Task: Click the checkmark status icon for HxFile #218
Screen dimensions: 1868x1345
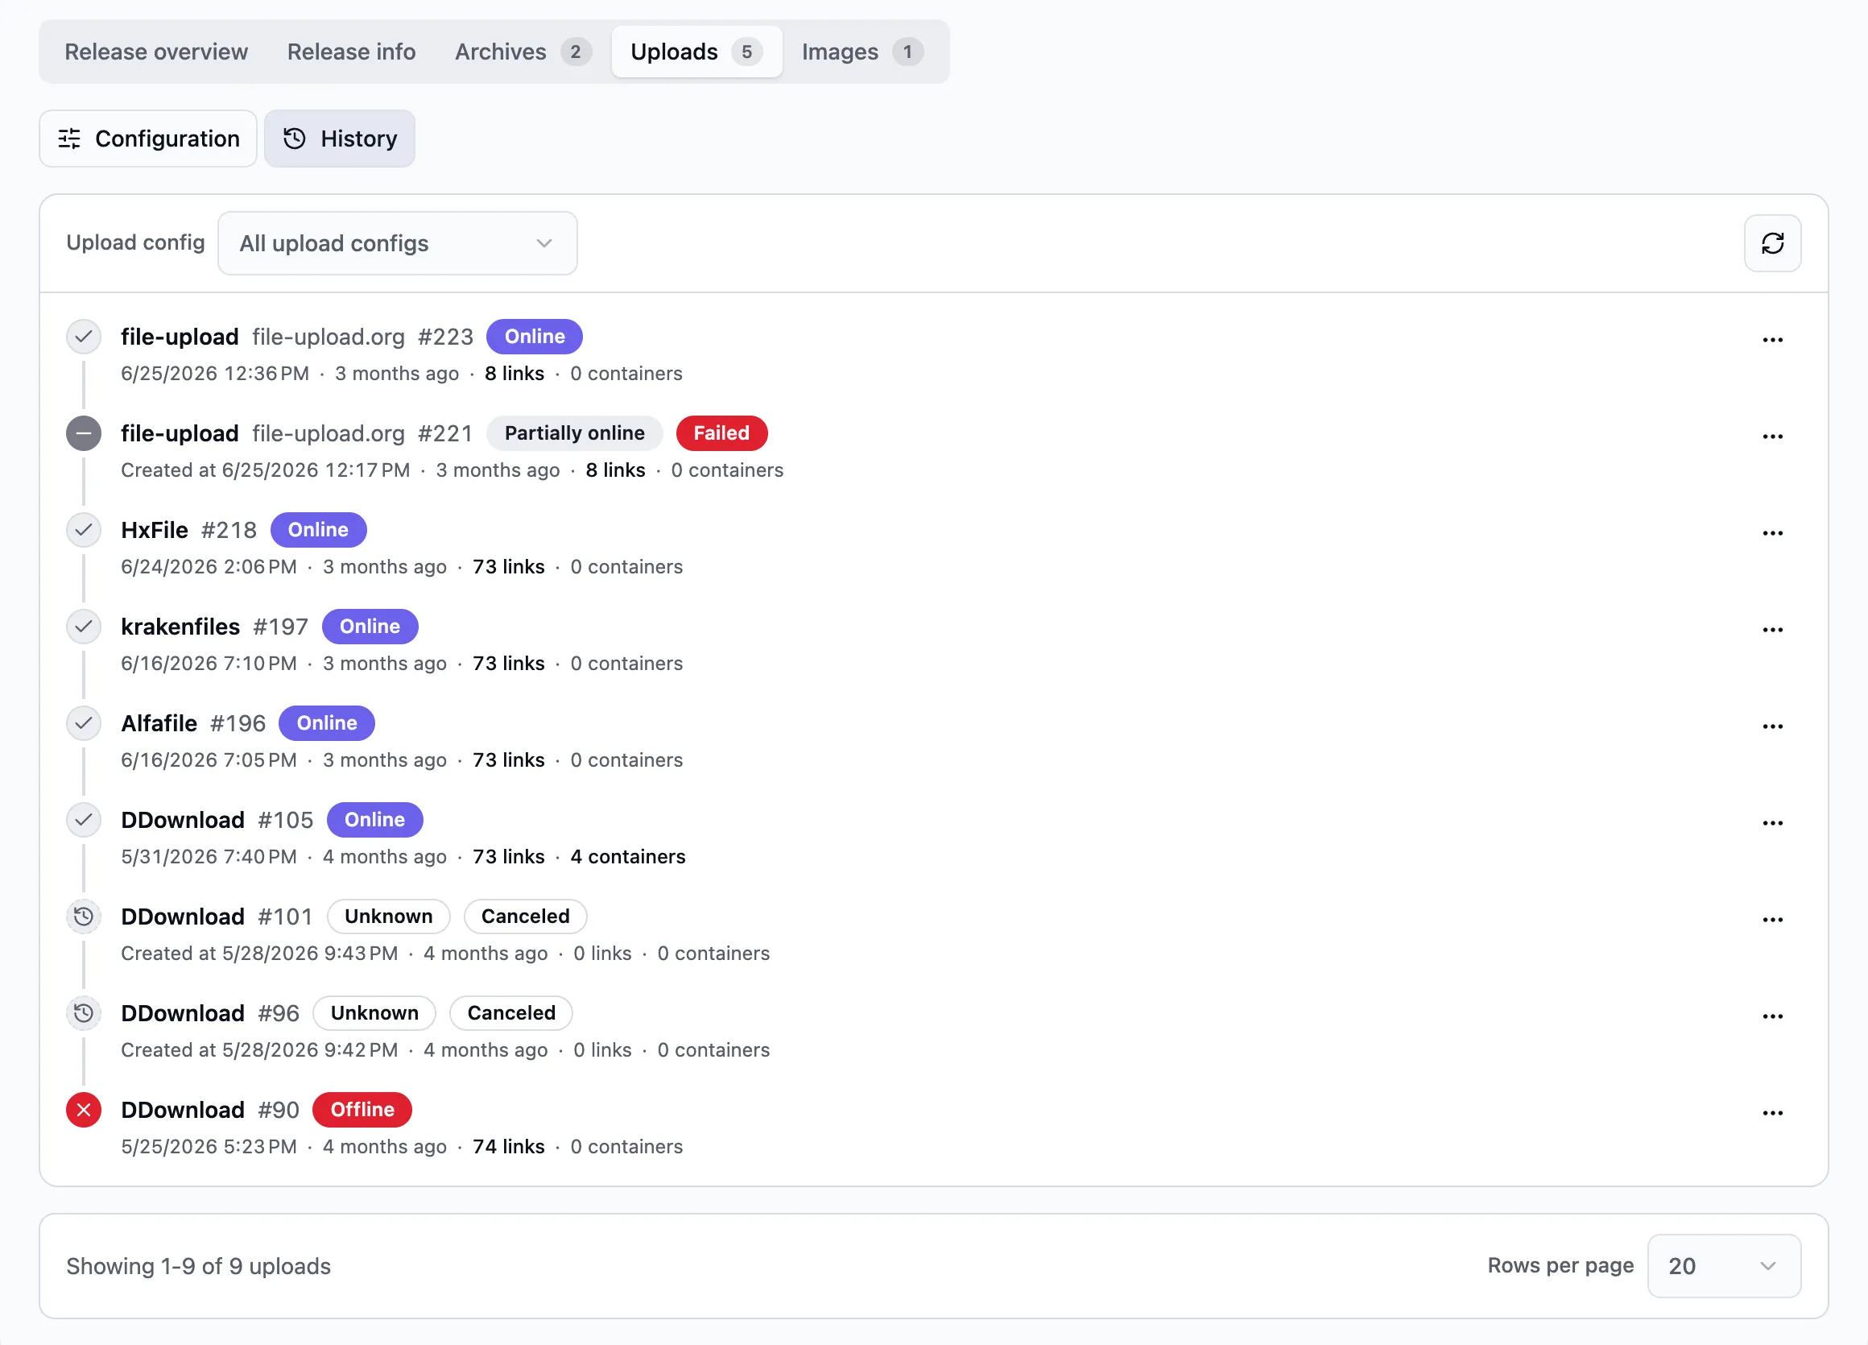Action: 83,530
